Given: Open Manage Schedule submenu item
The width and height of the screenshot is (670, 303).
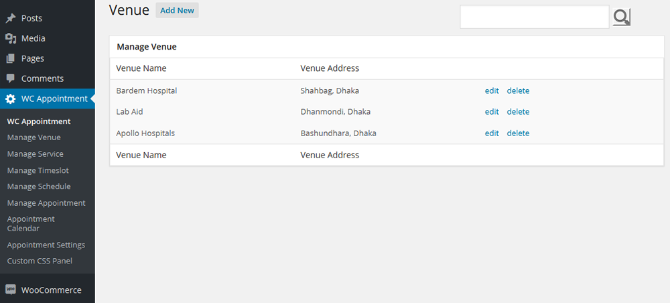Looking at the screenshot, I should point(39,186).
